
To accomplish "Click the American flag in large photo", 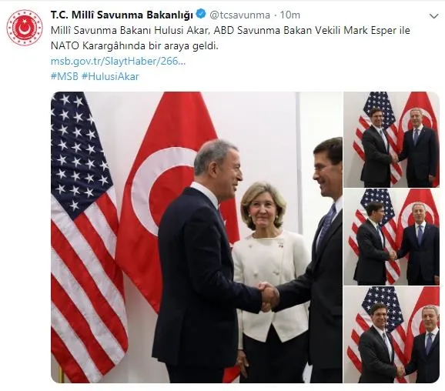I will (87, 237).
